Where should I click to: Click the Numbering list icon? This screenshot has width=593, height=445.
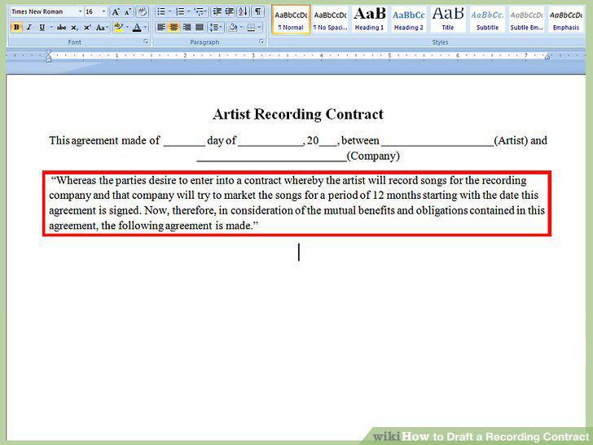pyautogui.click(x=180, y=11)
